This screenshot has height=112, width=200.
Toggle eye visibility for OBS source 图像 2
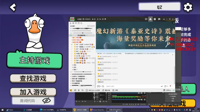pos(106,93)
